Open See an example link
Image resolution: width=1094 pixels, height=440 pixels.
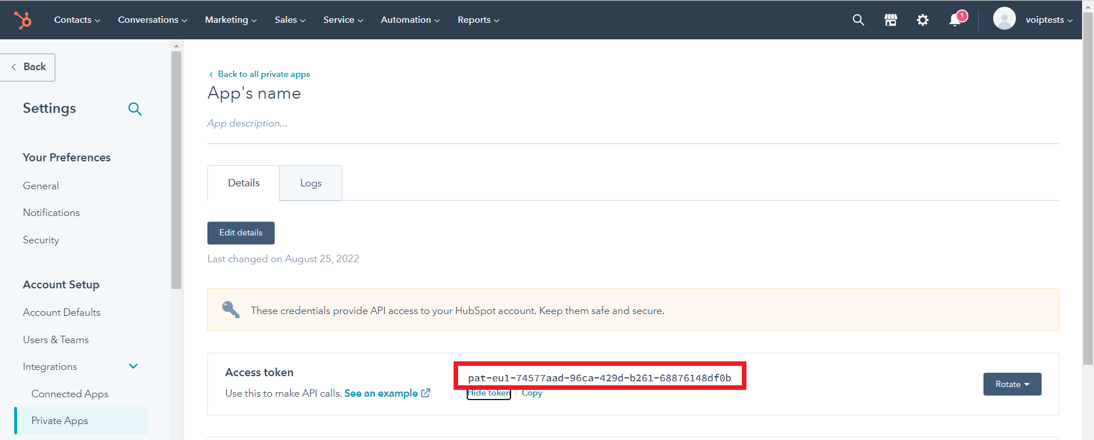[x=381, y=393]
